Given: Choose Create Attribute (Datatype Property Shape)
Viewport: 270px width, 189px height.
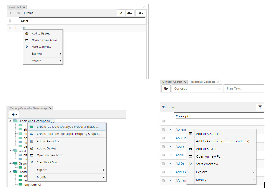Looking at the screenshot, I should [68, 127].
